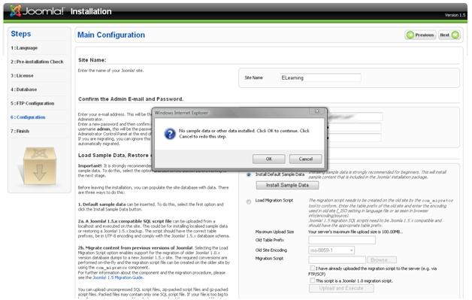The image size is (472, 300).
Task: Click Cancel in the dialog
Action: click(306, 159)
